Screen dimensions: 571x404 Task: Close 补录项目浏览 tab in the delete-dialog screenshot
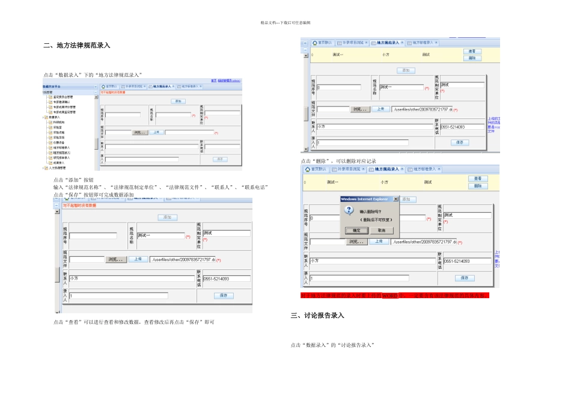(364, 169)
